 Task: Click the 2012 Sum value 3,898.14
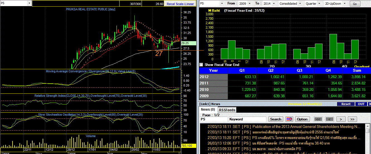click(358, 77)
